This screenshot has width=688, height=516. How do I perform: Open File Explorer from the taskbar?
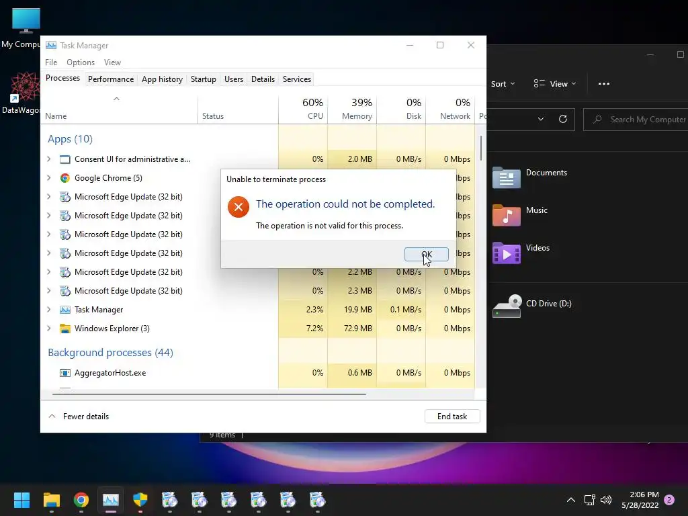(x=51, y=500)
